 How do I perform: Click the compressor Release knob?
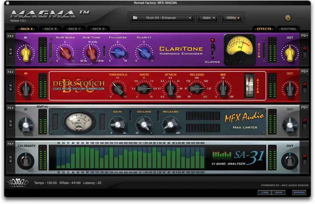click(x=197, y=89)
